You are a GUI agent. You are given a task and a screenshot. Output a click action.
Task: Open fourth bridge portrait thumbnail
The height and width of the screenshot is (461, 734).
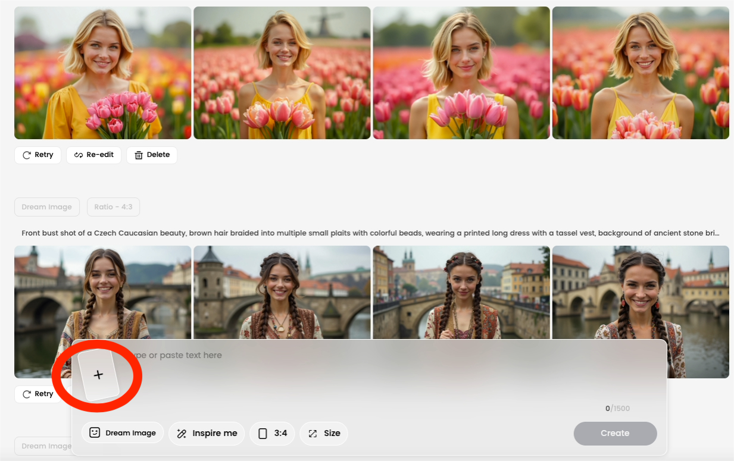coord(641,291)
